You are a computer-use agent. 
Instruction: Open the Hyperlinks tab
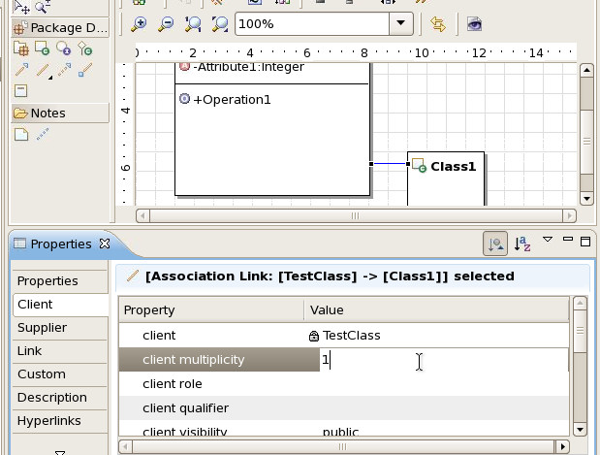49,421
